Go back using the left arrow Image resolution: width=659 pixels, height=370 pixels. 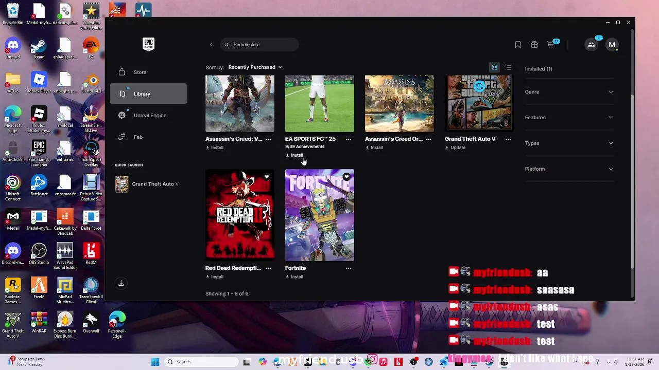point(211,45)
